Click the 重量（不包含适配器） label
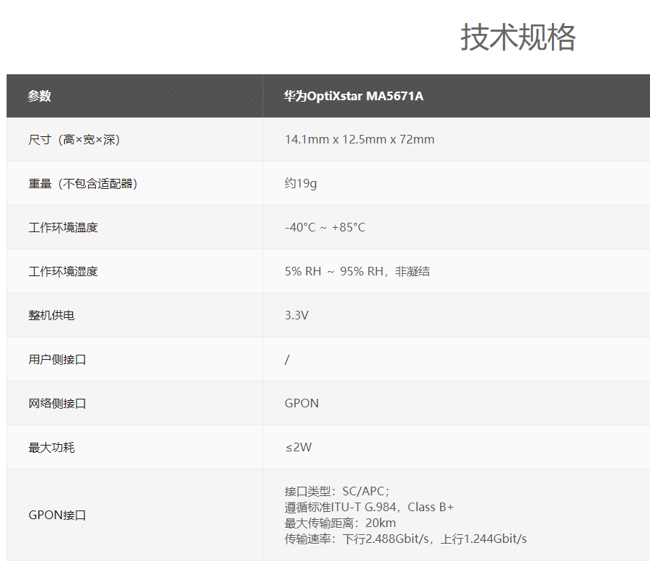This screenshot has height=584, width=650. (x=83, y=183)
